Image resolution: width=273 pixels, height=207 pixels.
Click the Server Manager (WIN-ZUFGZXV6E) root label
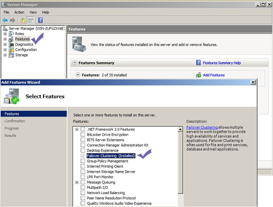(x=37, y=28)
